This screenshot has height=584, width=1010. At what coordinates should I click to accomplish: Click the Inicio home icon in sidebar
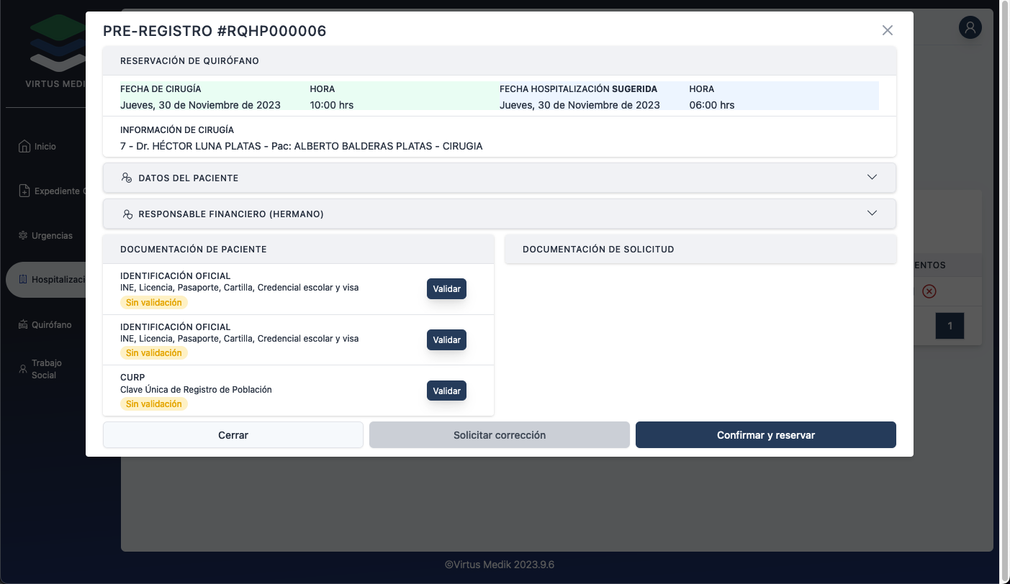tap(24, 146)
